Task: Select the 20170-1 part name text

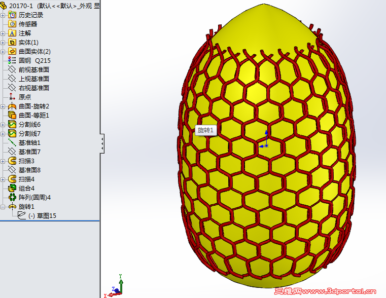Action: click(21, 6)
